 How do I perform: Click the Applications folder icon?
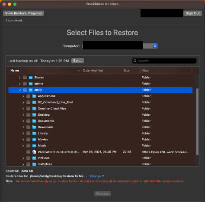pyautogui.click(x=34, y=96)
